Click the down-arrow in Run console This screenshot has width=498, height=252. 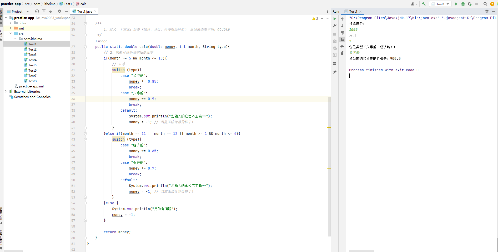[342, 26]
